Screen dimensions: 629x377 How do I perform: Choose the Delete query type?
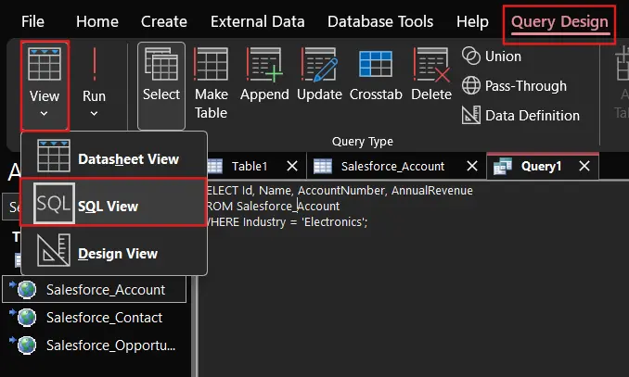coord(431,74)
